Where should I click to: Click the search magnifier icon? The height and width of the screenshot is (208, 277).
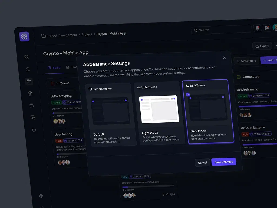click(x=196, y=30)
